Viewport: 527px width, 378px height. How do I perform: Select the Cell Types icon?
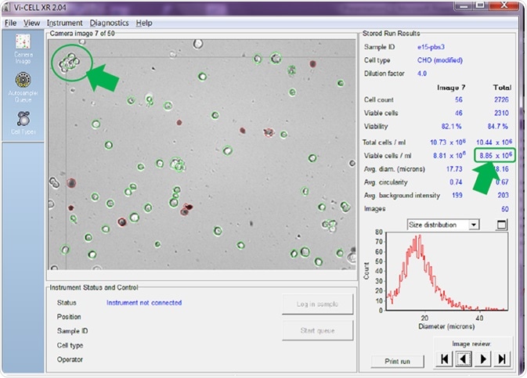tap(23, 120)
